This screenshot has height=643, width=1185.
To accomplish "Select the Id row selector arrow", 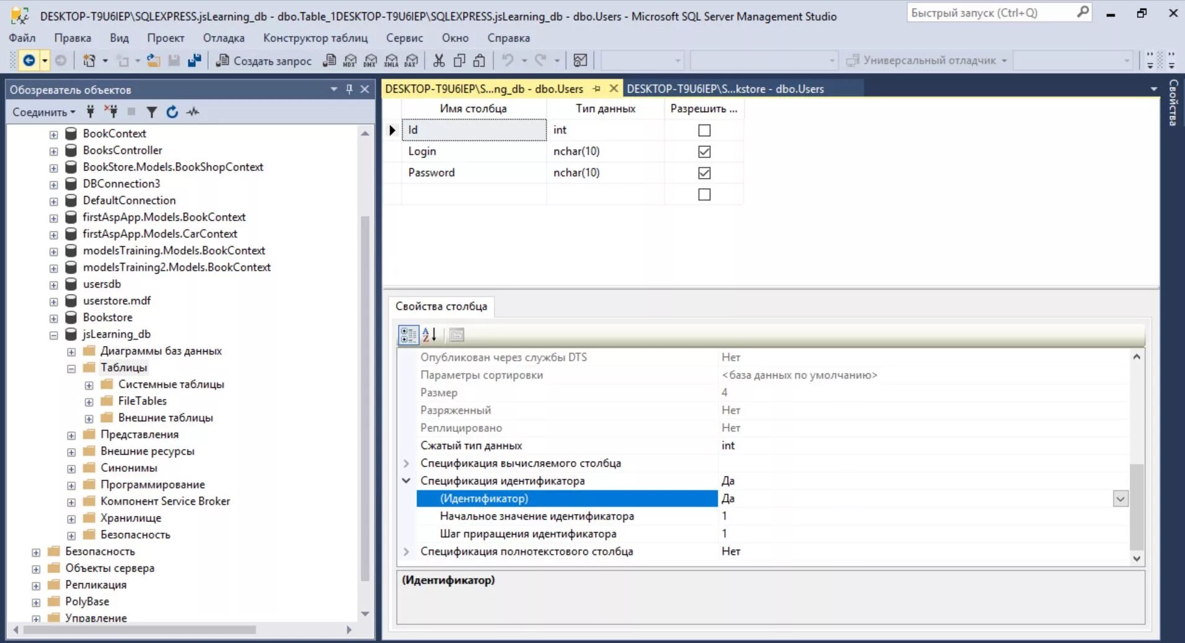I will coord(392,130).
